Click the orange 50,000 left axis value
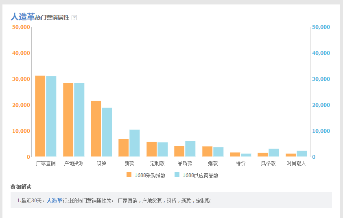 tap(21, 27)
